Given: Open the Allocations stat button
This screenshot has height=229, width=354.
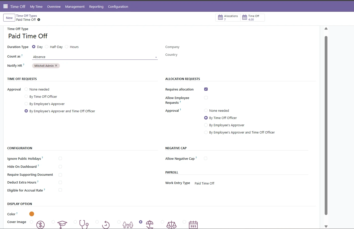Looking at the screenshot, I should (228, 18).
